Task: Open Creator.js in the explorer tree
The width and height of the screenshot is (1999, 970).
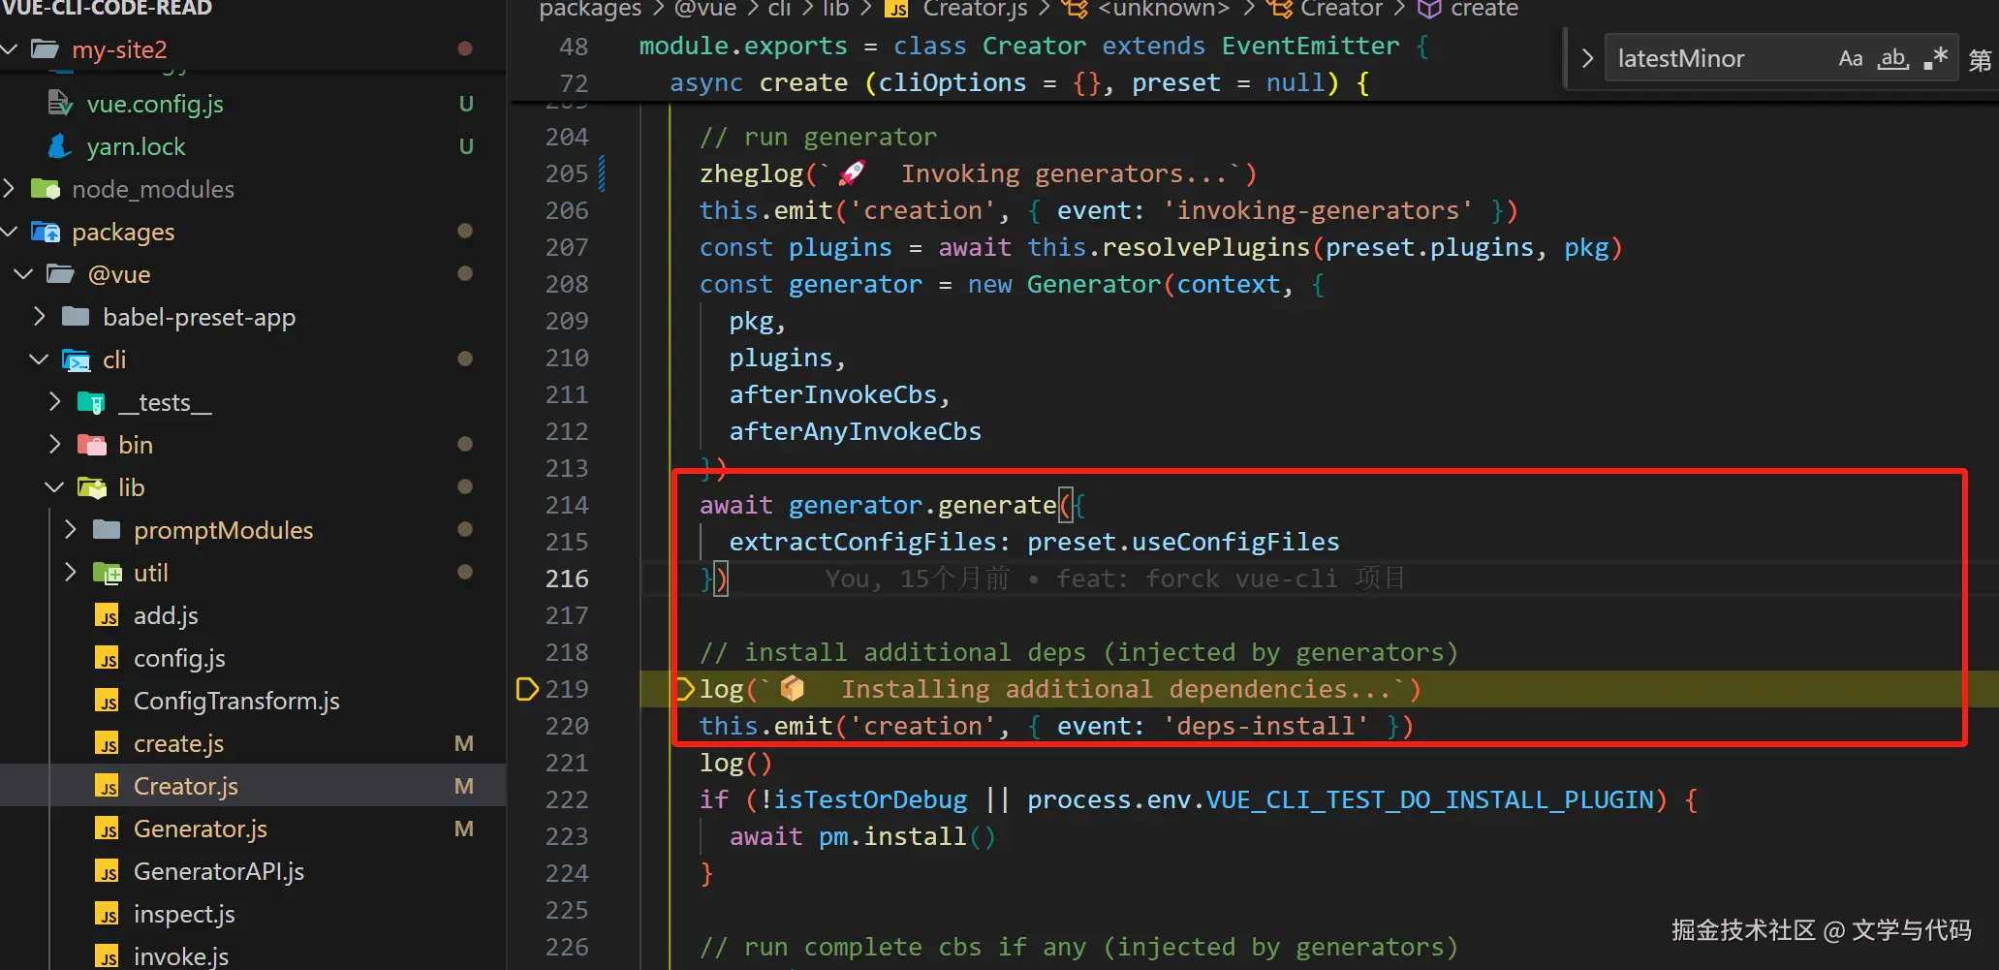Action: click(253, 785)
